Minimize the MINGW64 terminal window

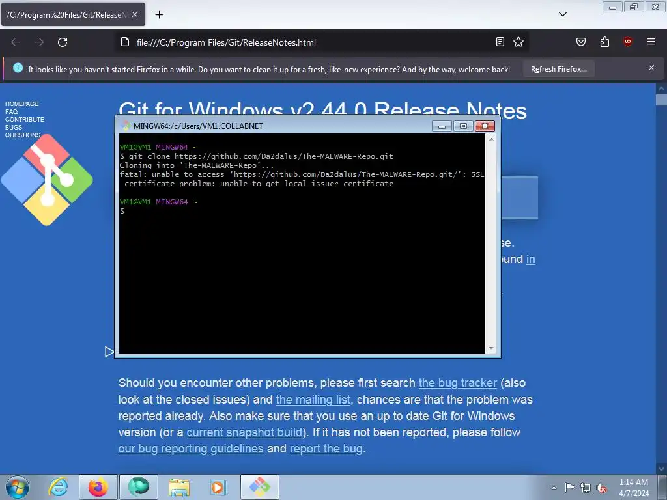(442, 126)
